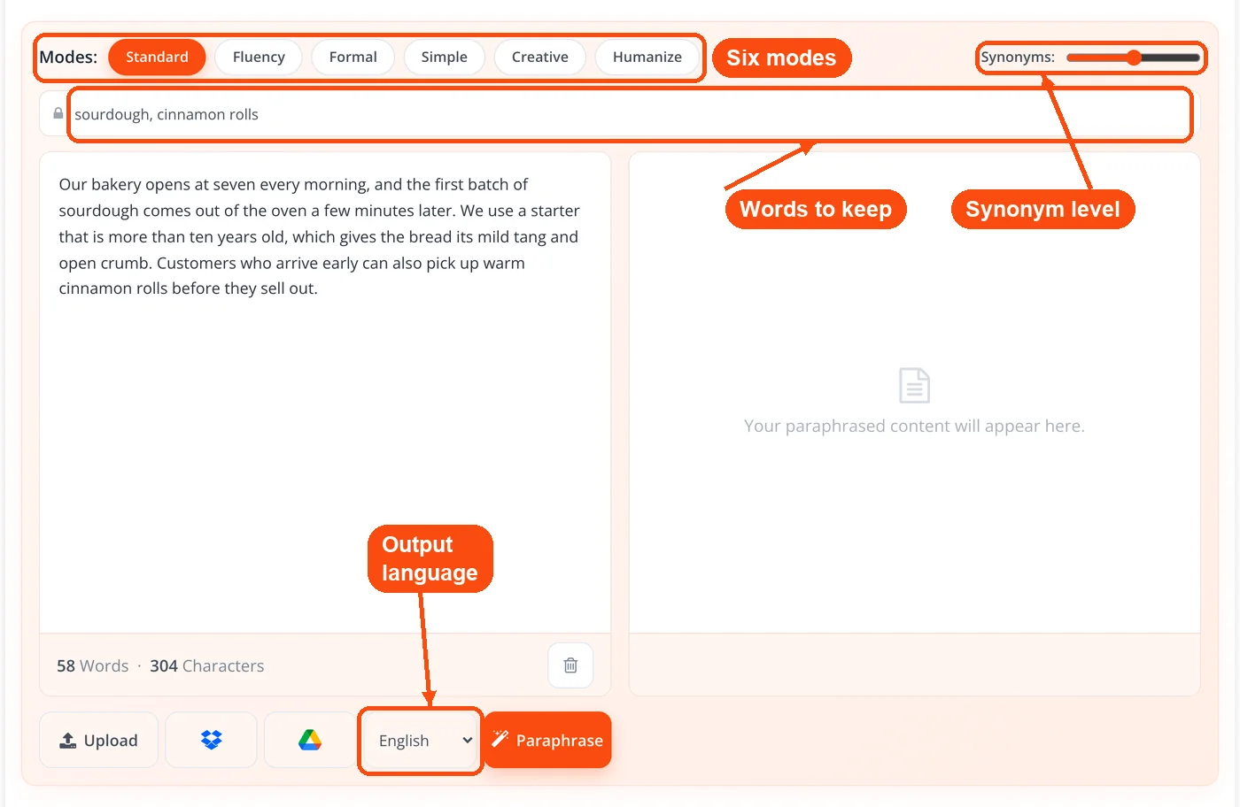Click the lock icon beside frozen words
The width and height of the screenshot is (1240, 807).
click(58, 114)
